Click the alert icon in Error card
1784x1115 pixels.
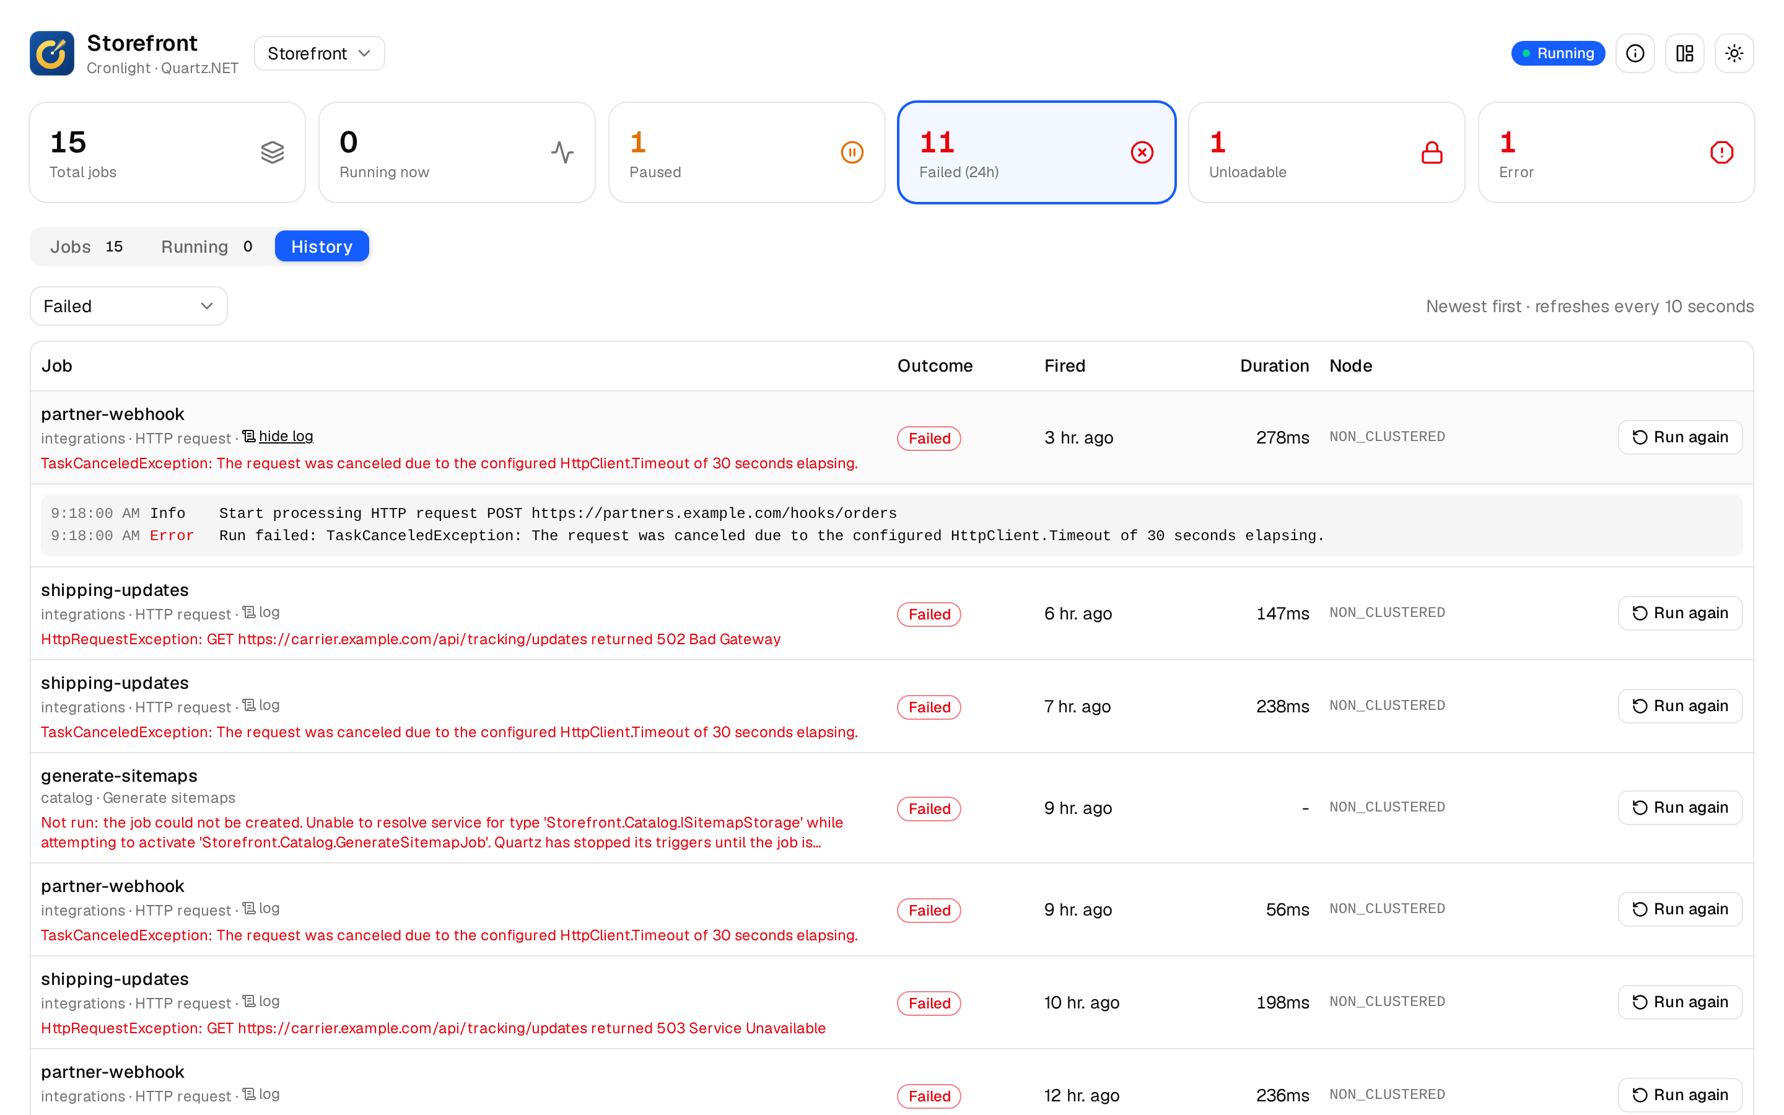point(1721,152)
